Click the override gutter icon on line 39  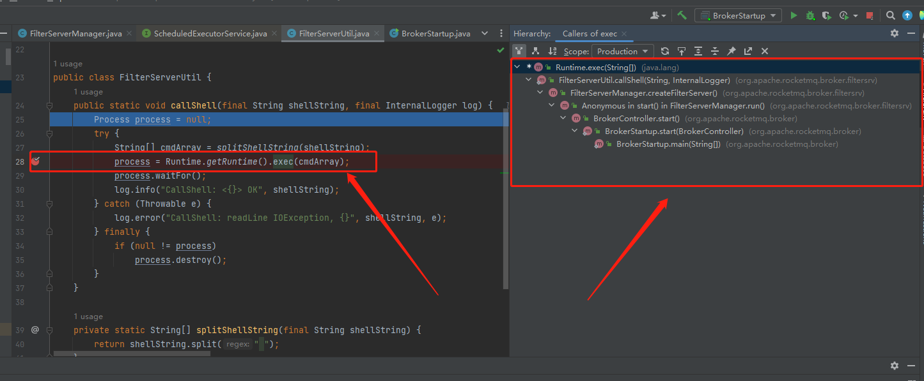(35, 330)
